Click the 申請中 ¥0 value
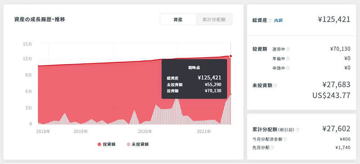 347,68
